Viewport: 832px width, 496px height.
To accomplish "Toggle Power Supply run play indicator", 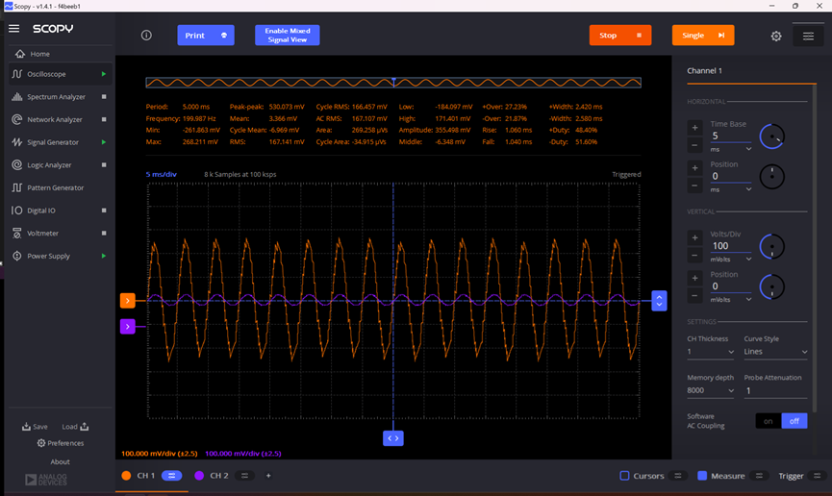I will [x=104, y=257].
